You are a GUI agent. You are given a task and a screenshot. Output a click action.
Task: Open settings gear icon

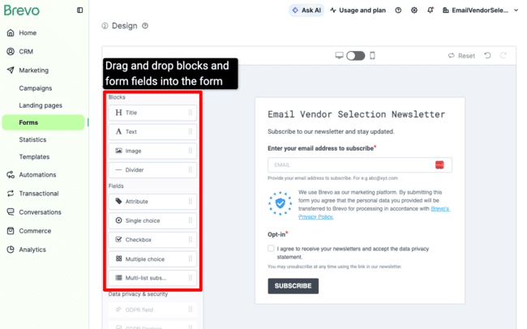(x=414, y=10)
